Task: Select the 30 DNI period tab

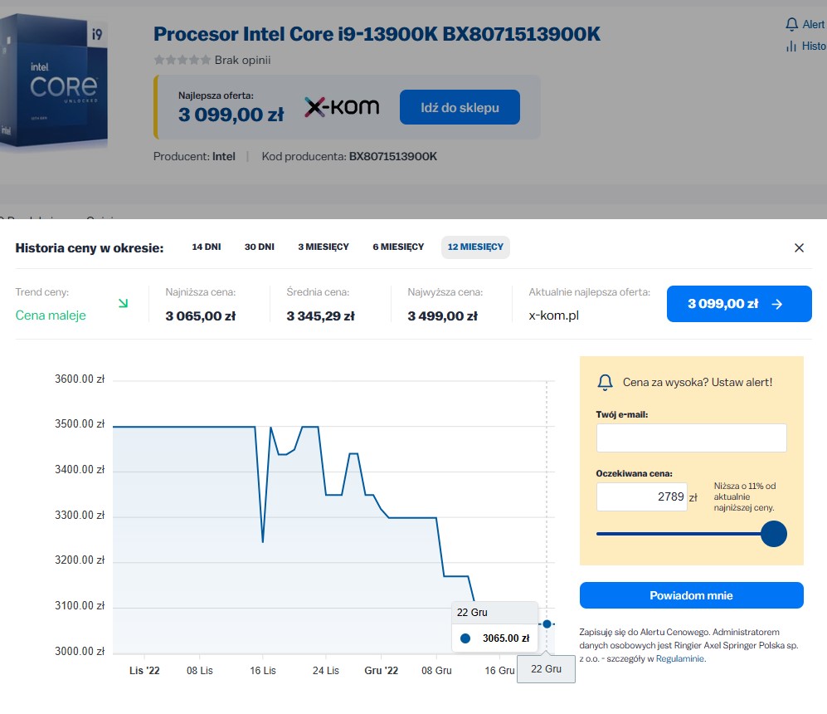Action: (260, 247)
